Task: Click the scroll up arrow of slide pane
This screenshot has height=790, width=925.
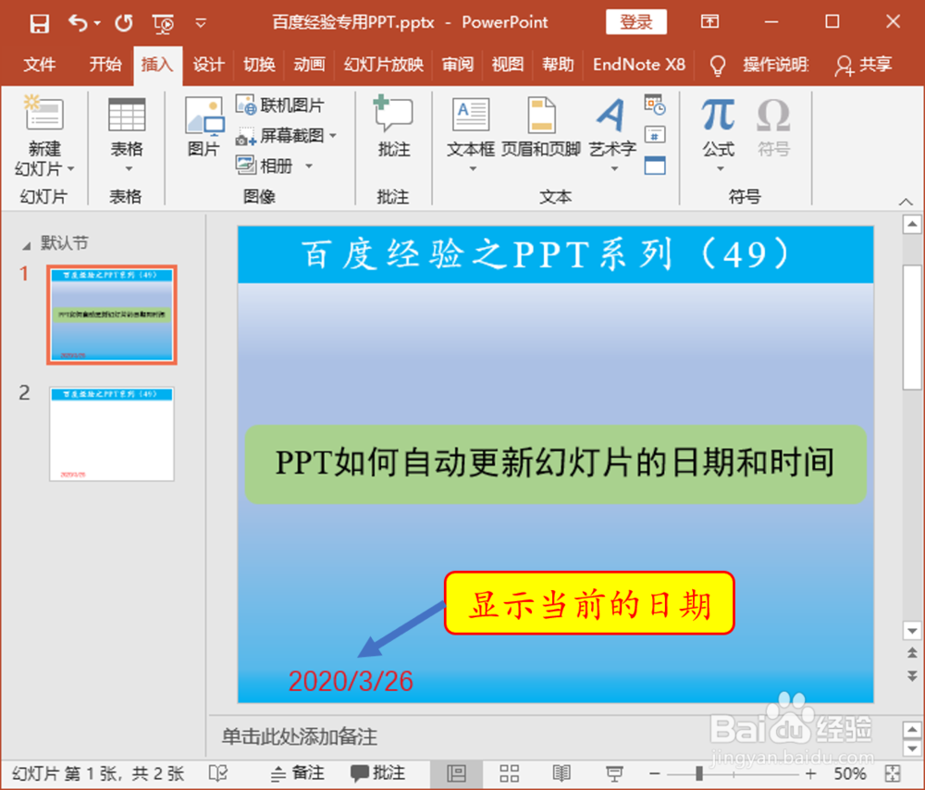Action: (x=912, y=224)
